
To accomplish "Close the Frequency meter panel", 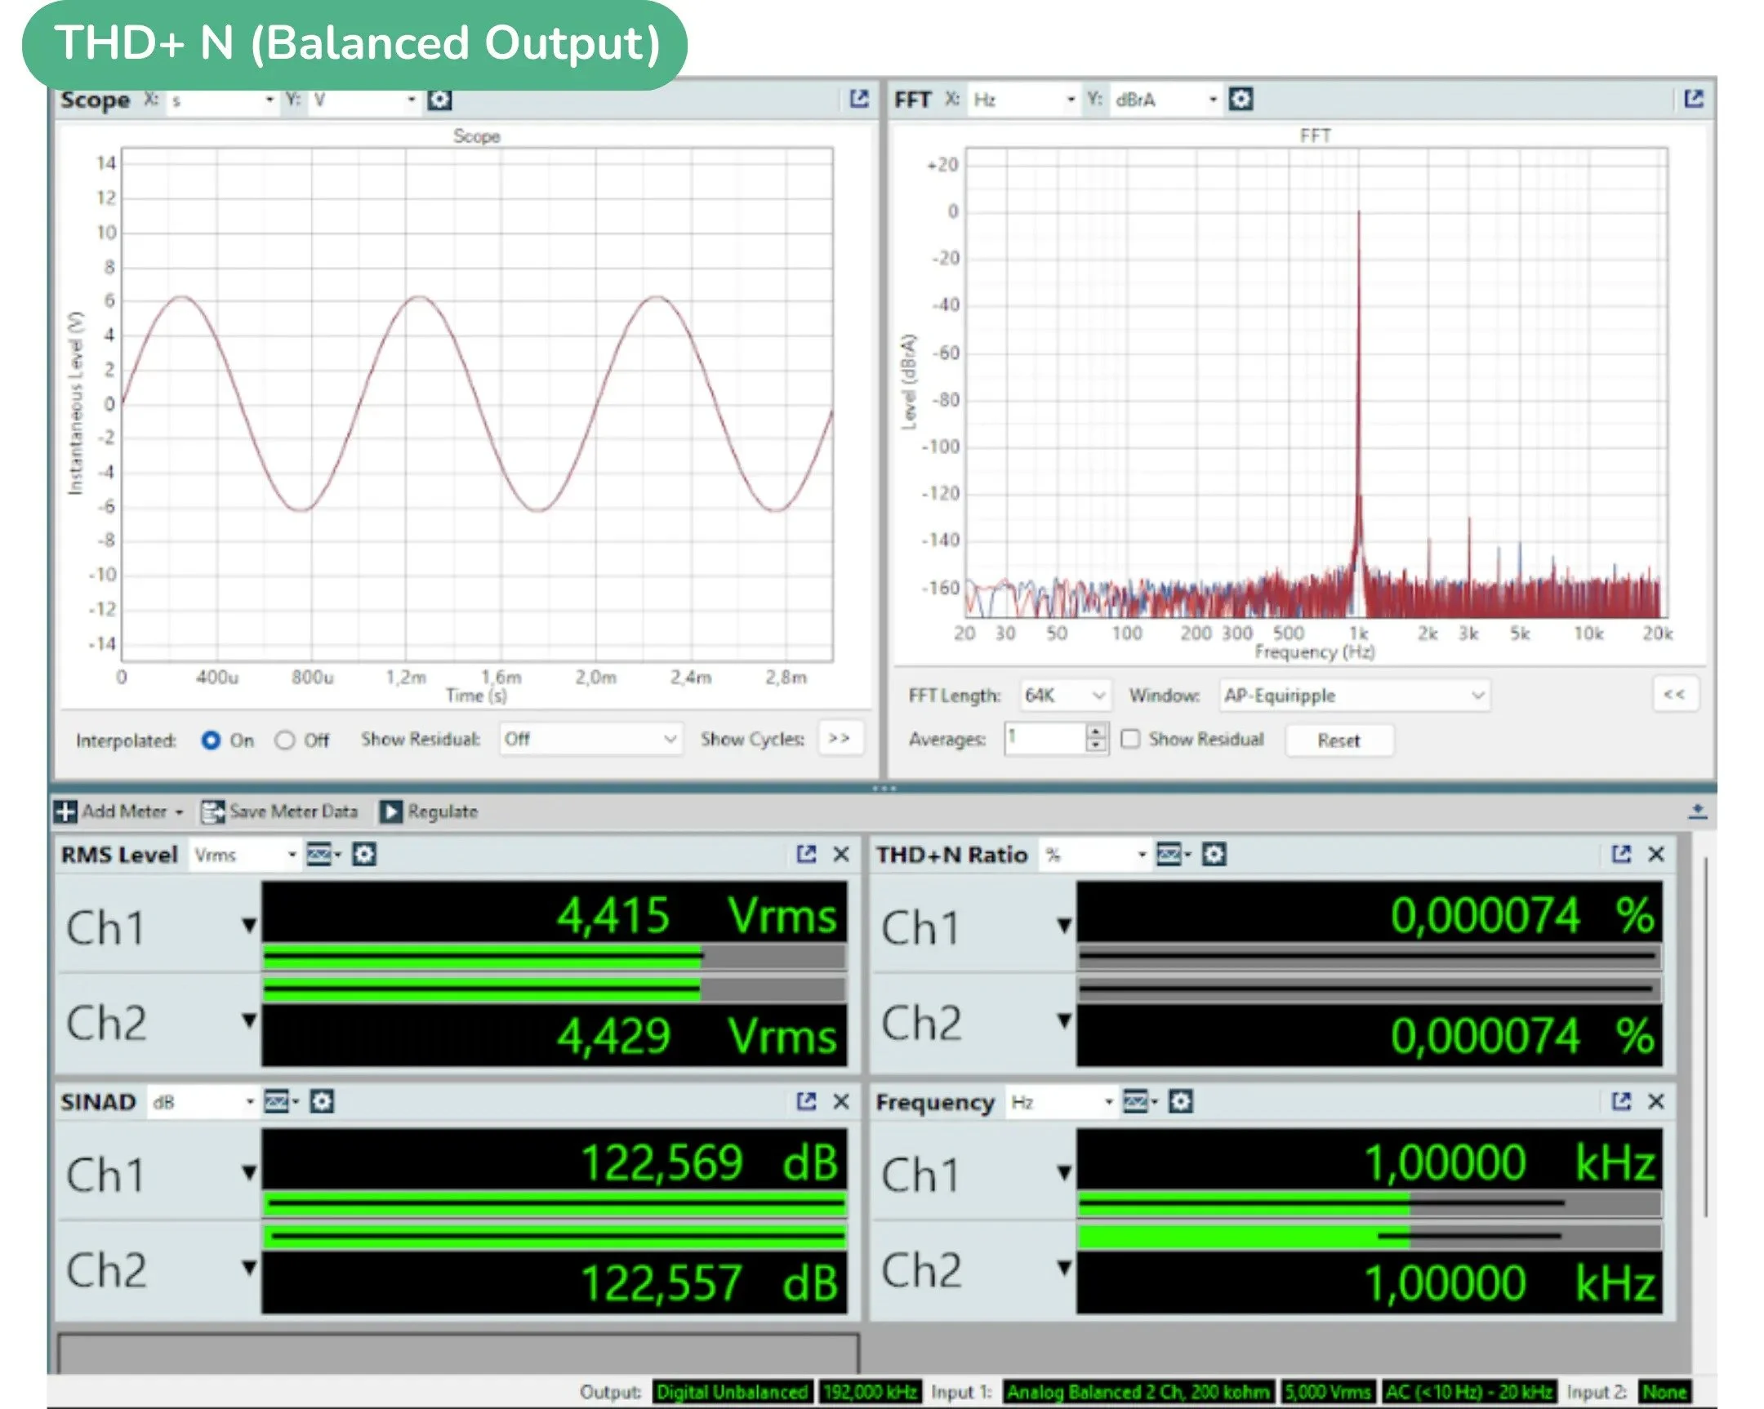I will 1656,1101.
